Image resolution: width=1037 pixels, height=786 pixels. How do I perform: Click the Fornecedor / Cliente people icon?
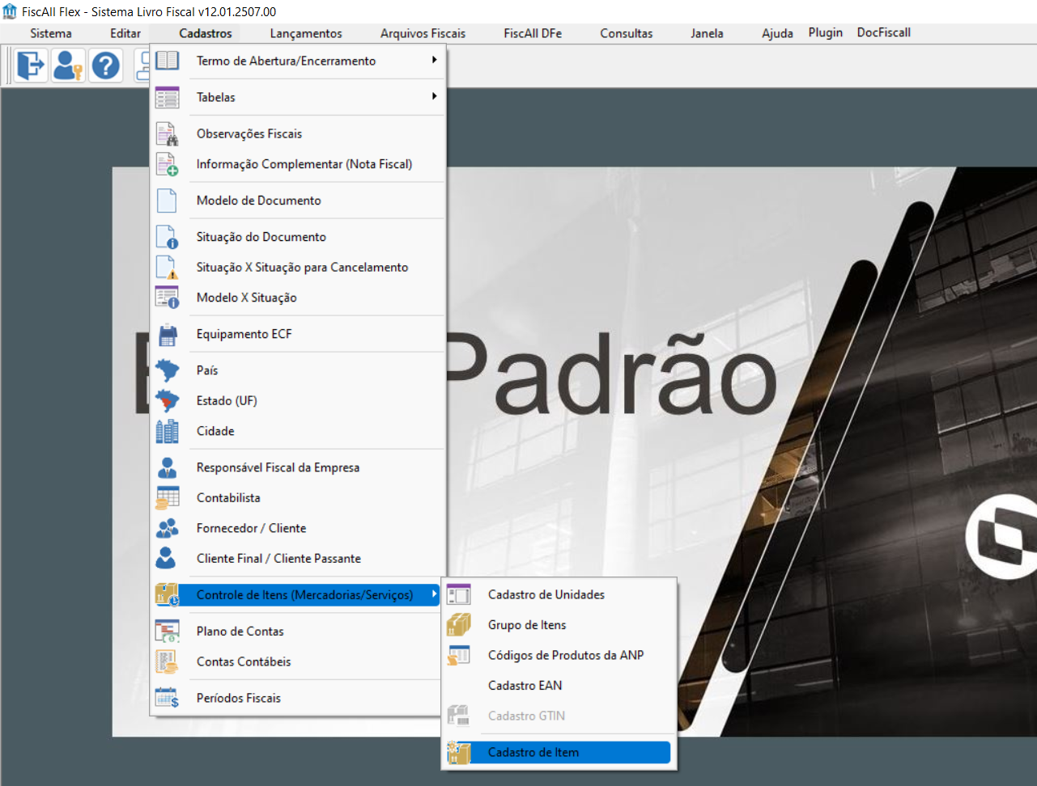pos(167,528)
